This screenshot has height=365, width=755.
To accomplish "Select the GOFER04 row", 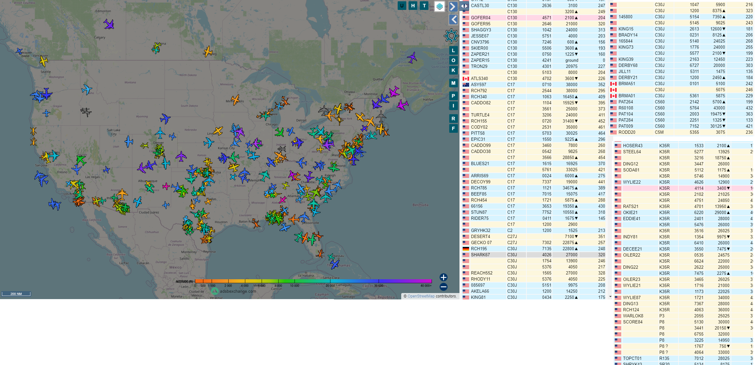I will click(x=534, y=18).
